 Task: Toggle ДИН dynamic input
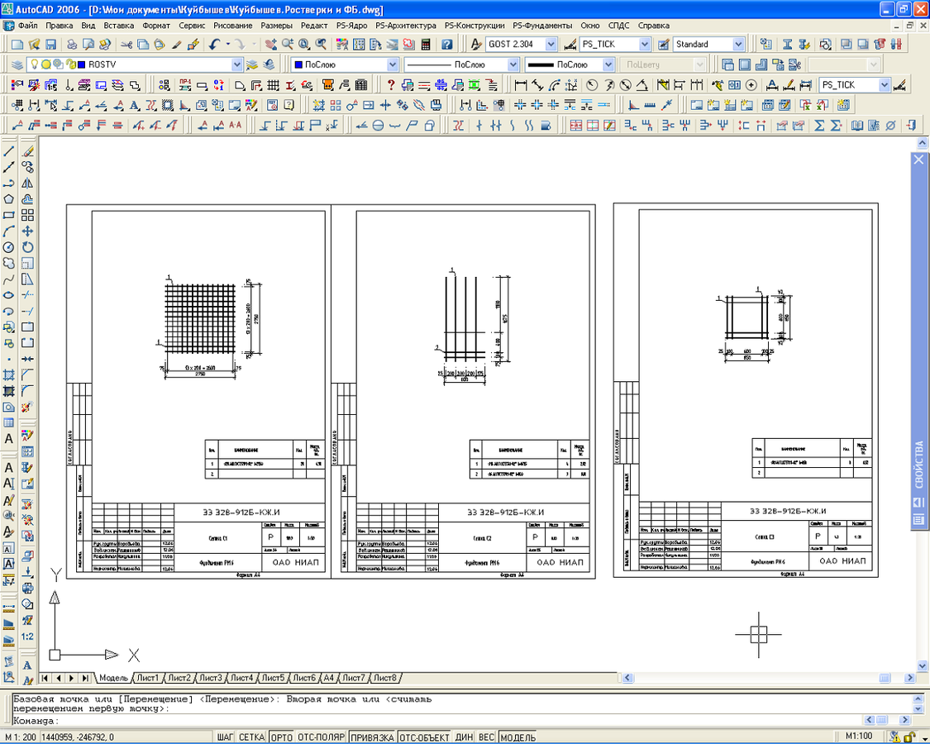[464, 737]
